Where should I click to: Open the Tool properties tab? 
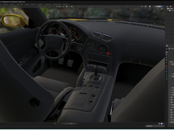click(166, 49)
